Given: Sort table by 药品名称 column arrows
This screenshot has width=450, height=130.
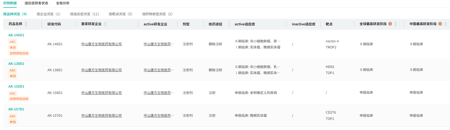Looking at the screenshot, I should click(26, 24).
